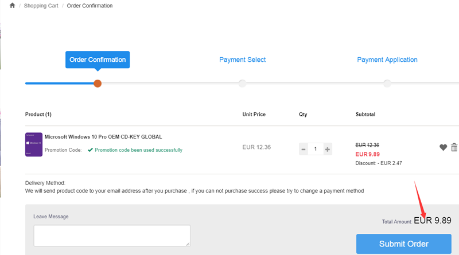The width and height of the screenshot is (459, 255).
Task: Click into the Leave Message text area
Action: (112, 236)
